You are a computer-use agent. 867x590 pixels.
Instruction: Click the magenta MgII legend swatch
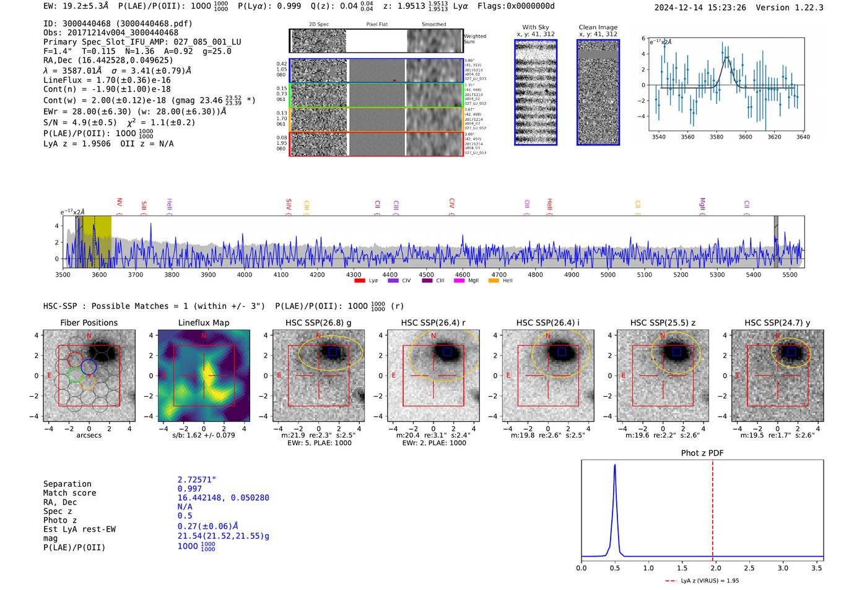[x=459, y=280]
